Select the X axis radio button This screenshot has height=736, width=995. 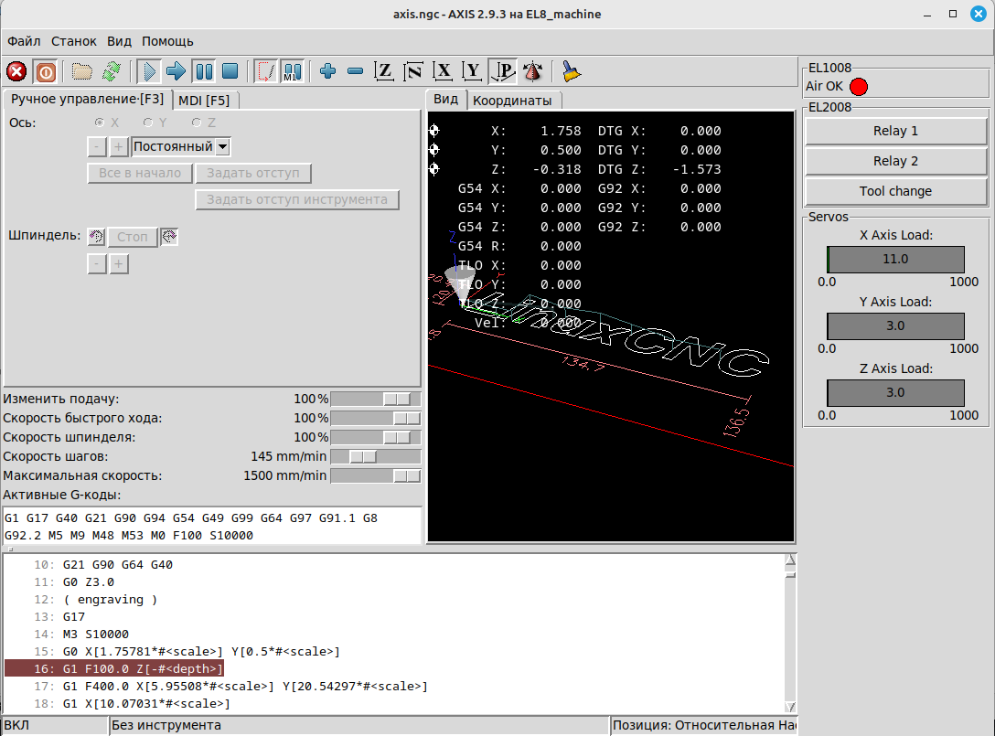click(x=101, y=123)
